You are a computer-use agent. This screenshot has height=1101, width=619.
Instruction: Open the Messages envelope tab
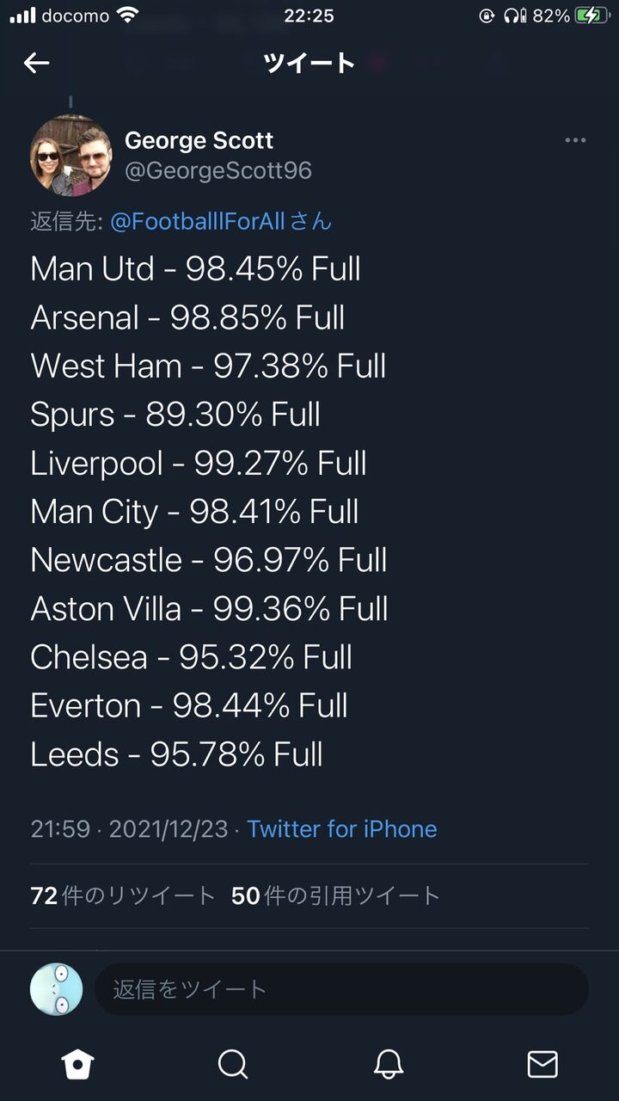pos(542,1064)
